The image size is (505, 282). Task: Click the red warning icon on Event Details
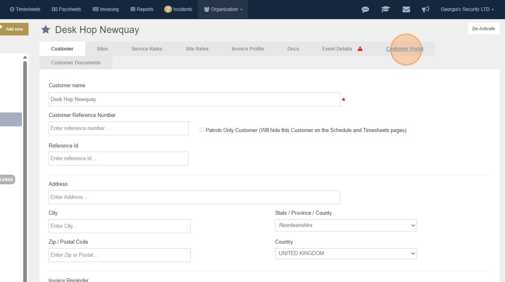(360, 49)
